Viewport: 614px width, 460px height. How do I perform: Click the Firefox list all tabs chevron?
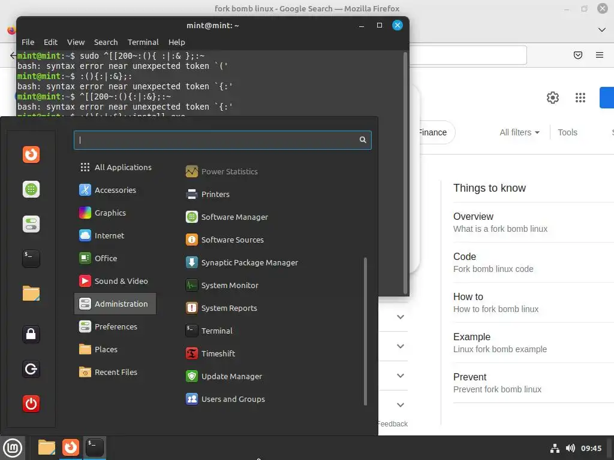(x=601, y=30)
